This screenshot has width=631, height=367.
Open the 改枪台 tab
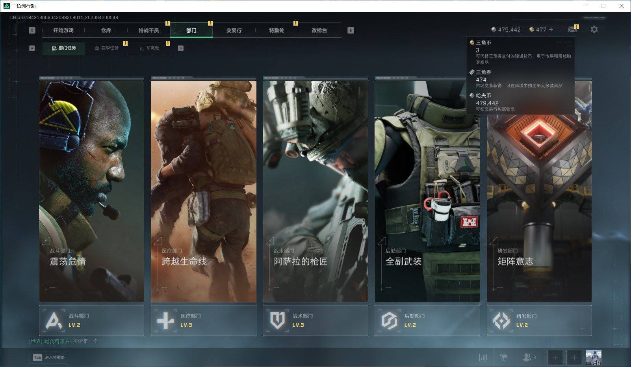click(x=319, y=30)
